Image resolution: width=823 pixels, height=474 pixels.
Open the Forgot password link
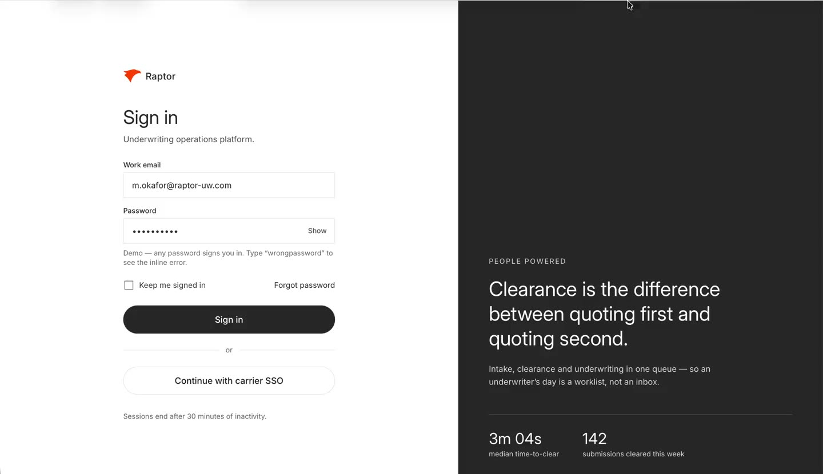pyautogui.click(x=304, y=285)
